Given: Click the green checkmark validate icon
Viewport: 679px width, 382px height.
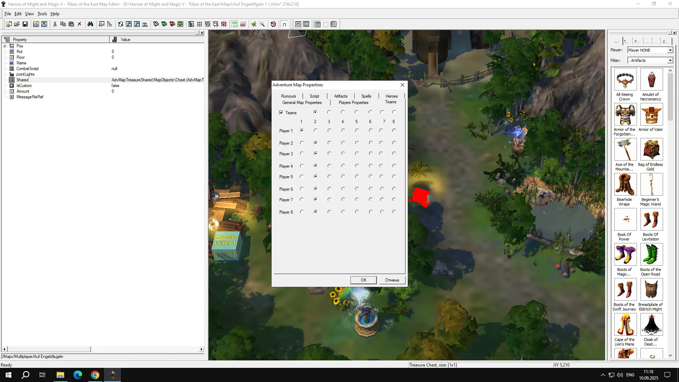Looking at the screenshot, I should coord(254,24).
